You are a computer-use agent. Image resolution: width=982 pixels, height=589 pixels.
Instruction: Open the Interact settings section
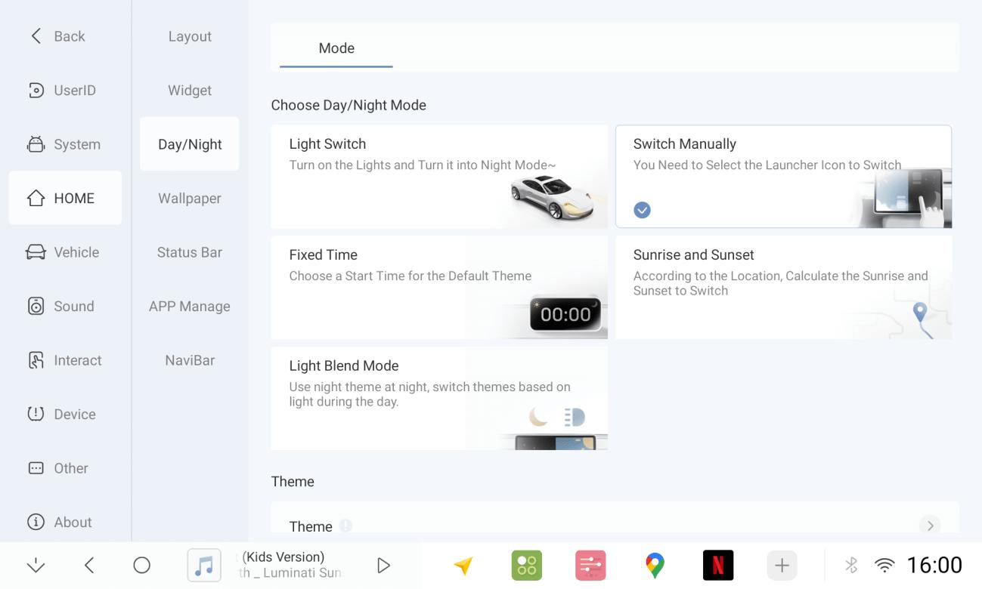(65, 360)
